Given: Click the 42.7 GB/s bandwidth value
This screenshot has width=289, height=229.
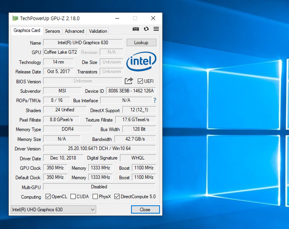Looking at the screenshot, I should [135, 139].
